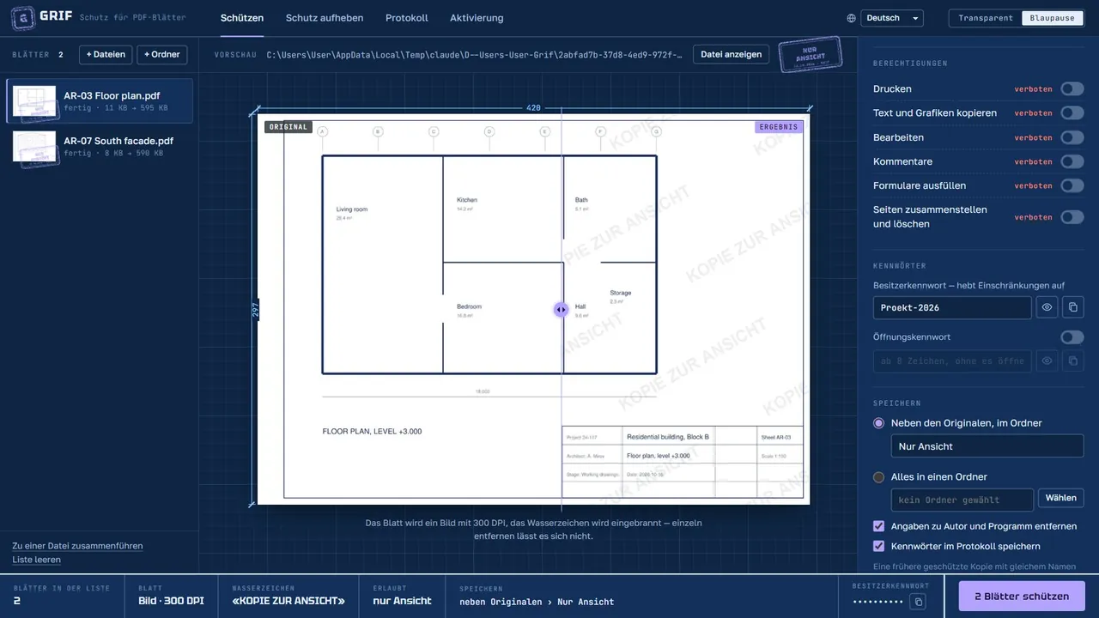Uncheck Angaben zu Autor und Programm entfernen
The height and width of the screenshot is (618, 1099).
(878, 526)
